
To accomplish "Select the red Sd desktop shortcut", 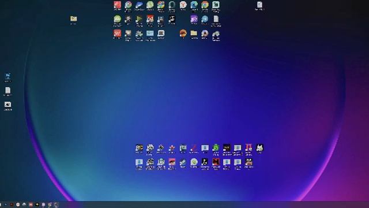I will (x=150, y=19).
